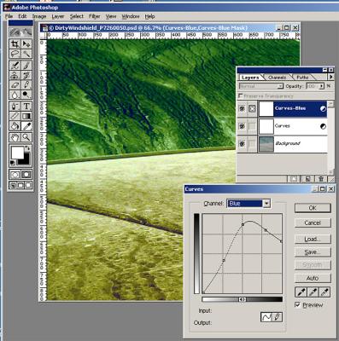The height and width of the screenshot is (341, 339).
Task: Click the Smooth button in Curves
Action: [x=313, y=265]
